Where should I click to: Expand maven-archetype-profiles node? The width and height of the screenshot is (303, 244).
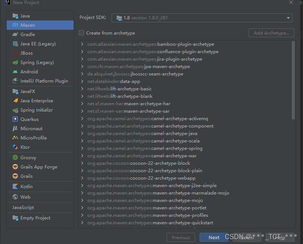(82, 215)
